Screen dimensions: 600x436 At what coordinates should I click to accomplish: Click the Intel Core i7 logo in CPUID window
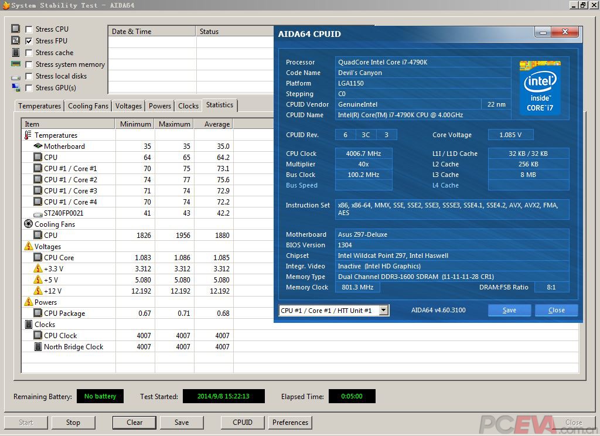[540, 88]
